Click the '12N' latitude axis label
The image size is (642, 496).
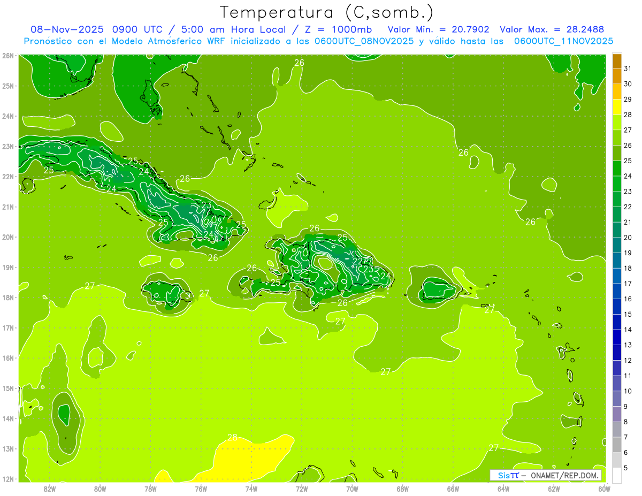pyautogui.click(x=7, y=479)
